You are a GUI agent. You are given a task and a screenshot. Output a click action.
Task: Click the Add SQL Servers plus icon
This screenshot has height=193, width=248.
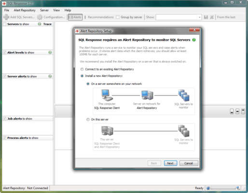pos(6,17)
